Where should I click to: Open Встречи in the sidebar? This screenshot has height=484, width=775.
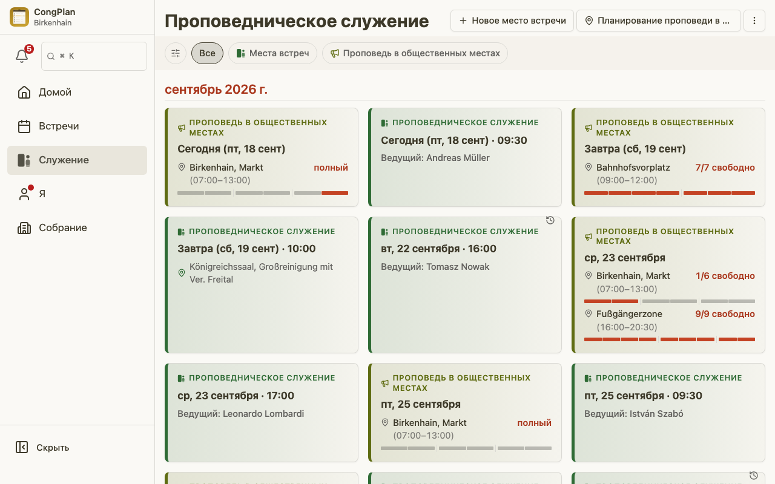[x=77, y=126]
